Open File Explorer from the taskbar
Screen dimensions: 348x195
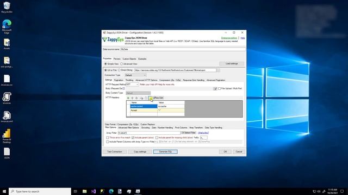[85, 191]
